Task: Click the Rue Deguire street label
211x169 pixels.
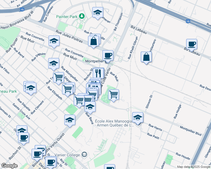Action: click(x=38, y=57)
